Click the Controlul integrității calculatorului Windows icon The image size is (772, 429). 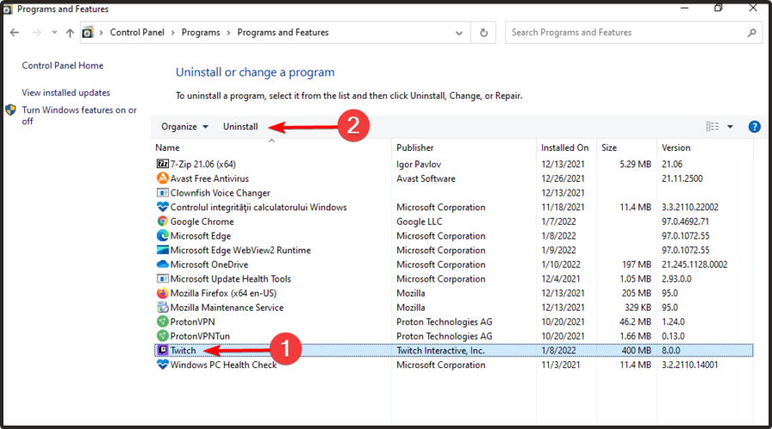(x=162, y=207)
